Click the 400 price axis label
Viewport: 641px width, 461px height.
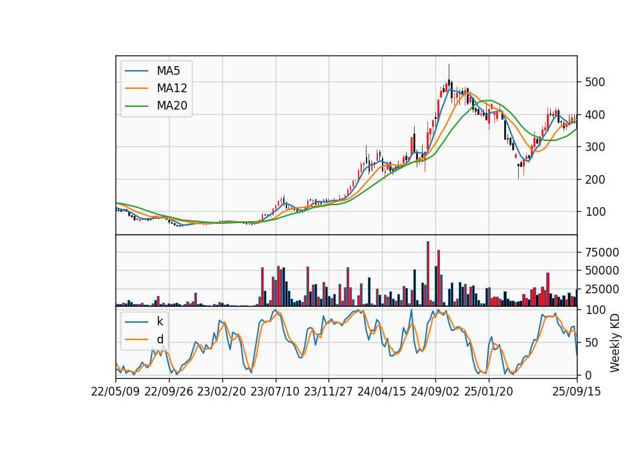pyautogui.click(x=595, y=114)
